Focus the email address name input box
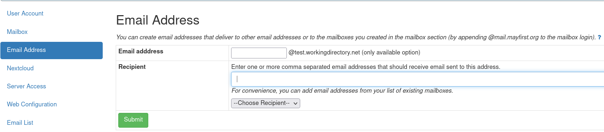 click(259, 53)
